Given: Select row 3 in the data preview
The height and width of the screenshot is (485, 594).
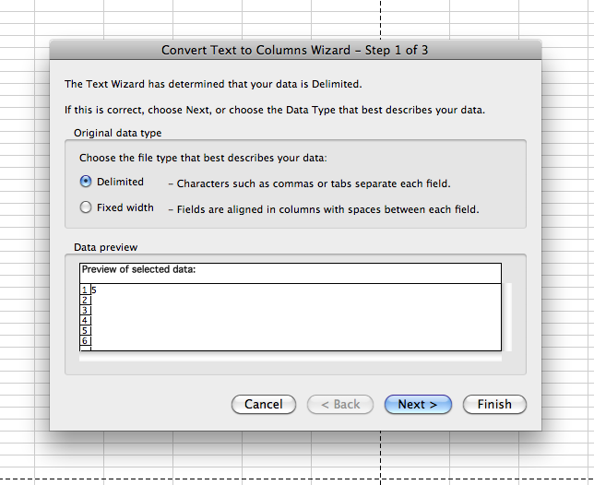Looking at the screenshot, I should [85, 311].
